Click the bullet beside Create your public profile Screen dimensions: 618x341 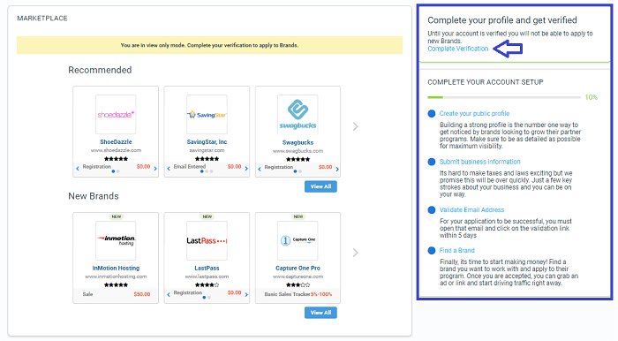coord(432,114)
